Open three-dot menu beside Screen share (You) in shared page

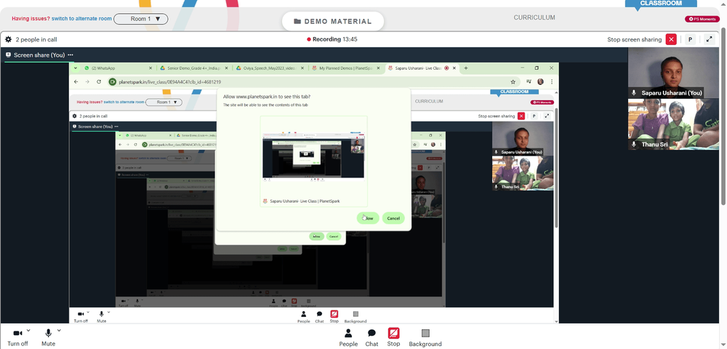coord(116,127)
